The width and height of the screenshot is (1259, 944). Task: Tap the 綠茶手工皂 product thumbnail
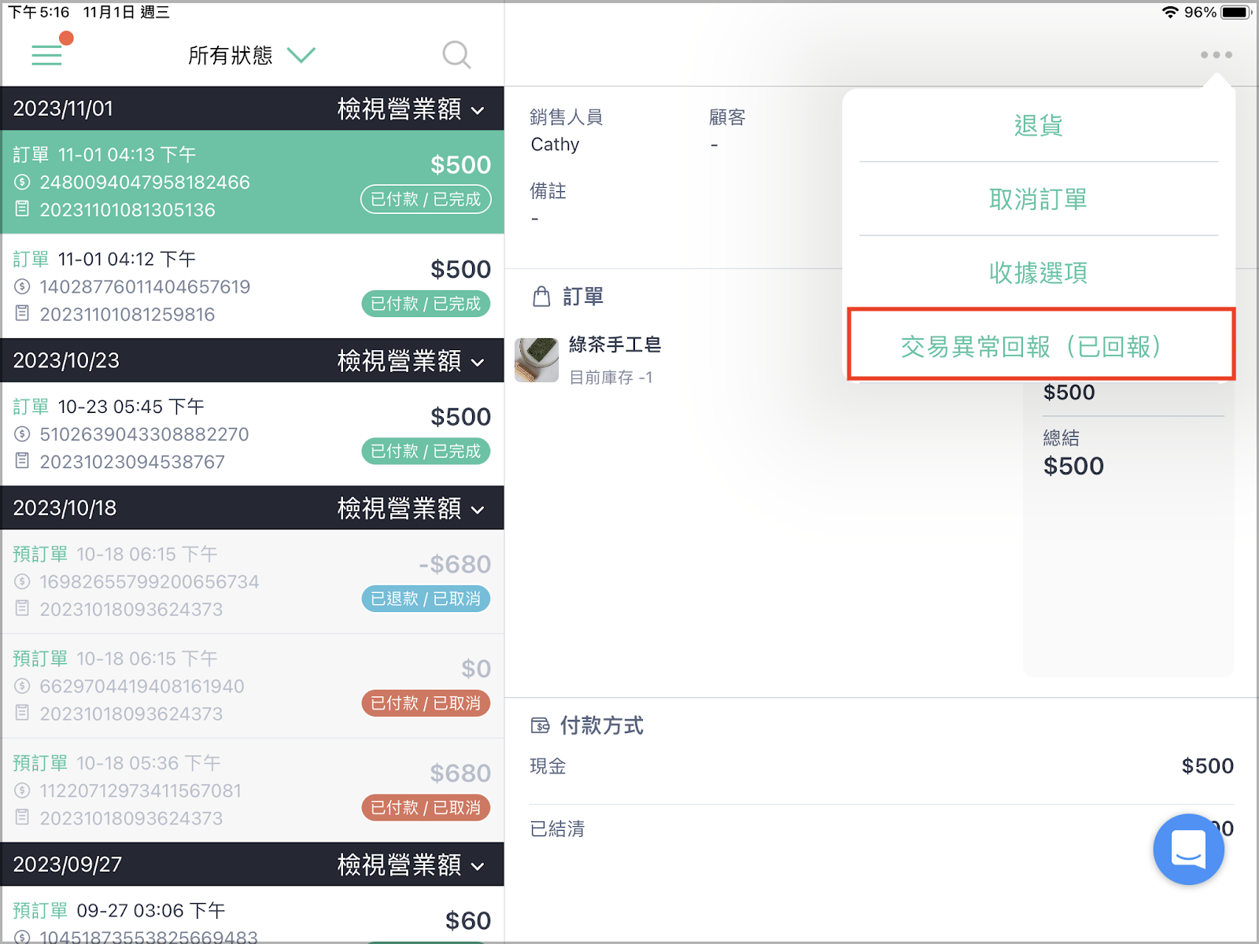[x=537, y=360]
